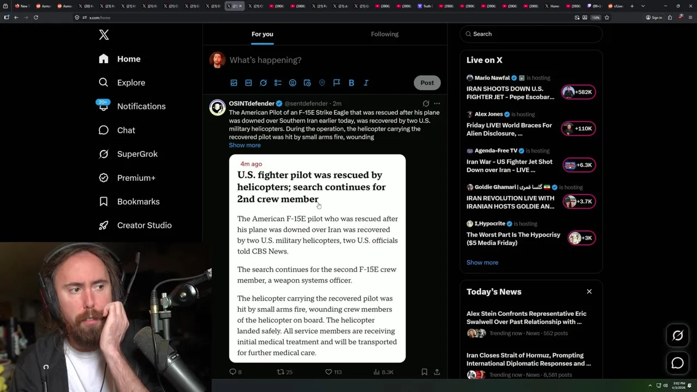Click the Search field on X
The height and width of the screenshot is (392, 697).
531,34
